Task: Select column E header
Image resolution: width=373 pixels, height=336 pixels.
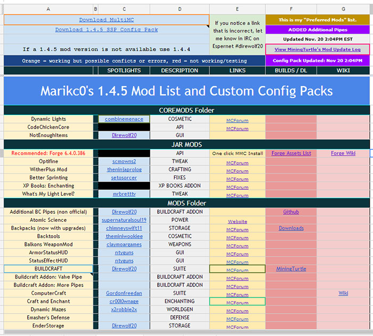Action: 238,9
